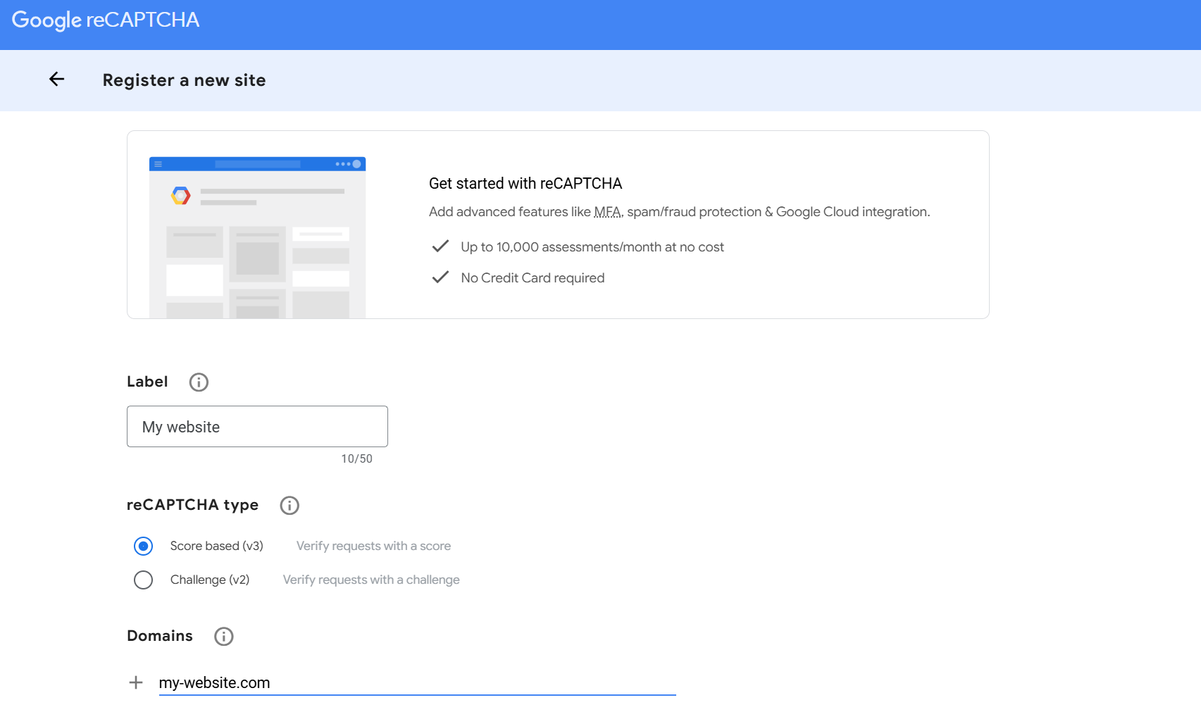The image size is (1201, 712).
Task: Click the Google Cloud logo in the illustration
Action: [x=181, y=197]
